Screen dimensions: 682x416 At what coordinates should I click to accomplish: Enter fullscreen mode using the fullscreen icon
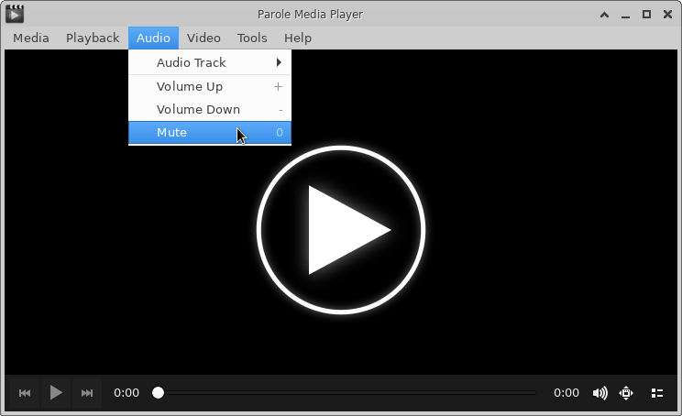[627, 393]
